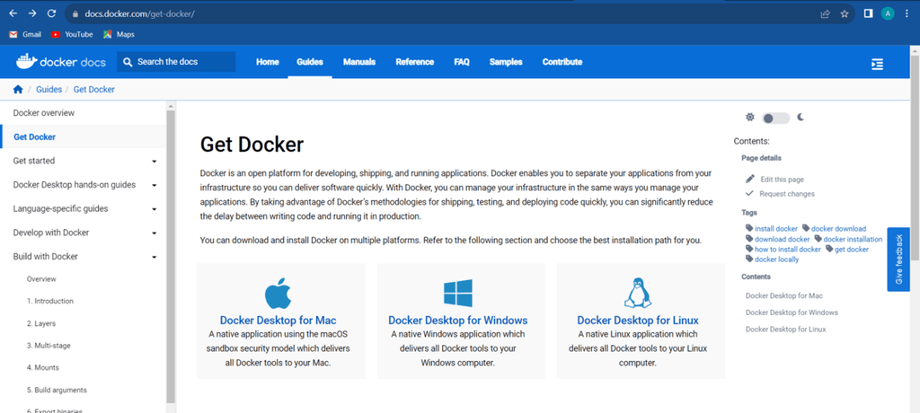Open the Gmail bookmark
The image size is (920, 413).
pos(25,35)
